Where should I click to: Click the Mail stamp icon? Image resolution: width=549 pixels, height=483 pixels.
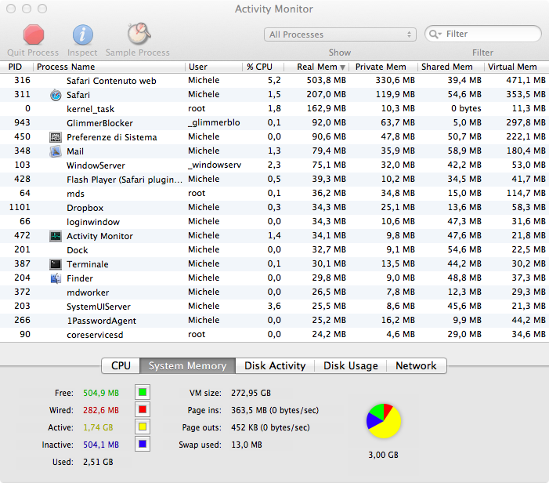[56, 151]
